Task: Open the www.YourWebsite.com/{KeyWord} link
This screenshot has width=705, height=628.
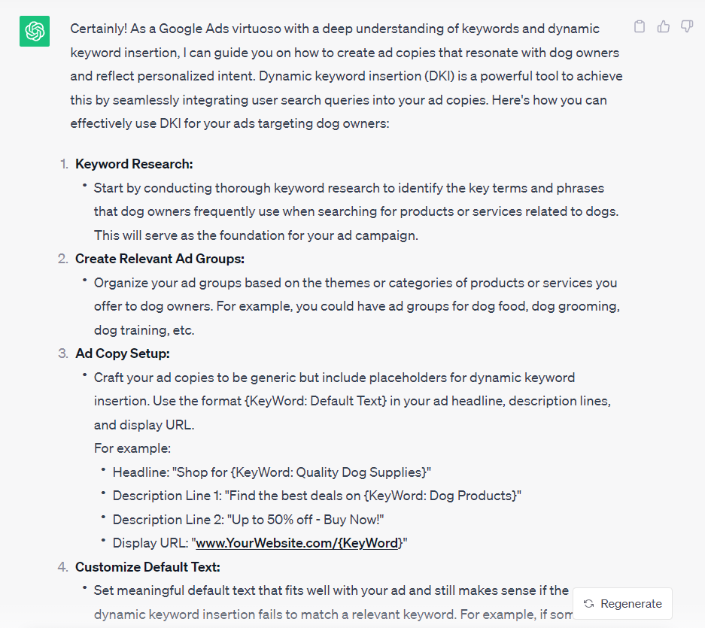Action: click(296, 542)
